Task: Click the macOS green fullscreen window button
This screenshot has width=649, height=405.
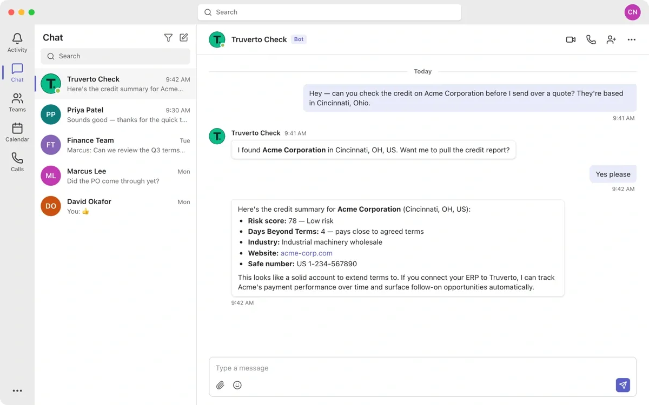Action: (31, 12)
